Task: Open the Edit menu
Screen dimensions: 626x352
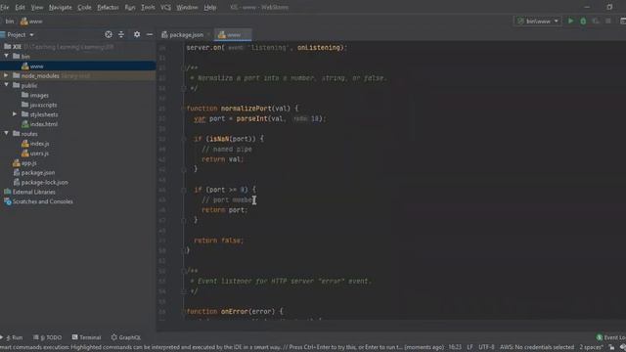Action: pos(20,7)
